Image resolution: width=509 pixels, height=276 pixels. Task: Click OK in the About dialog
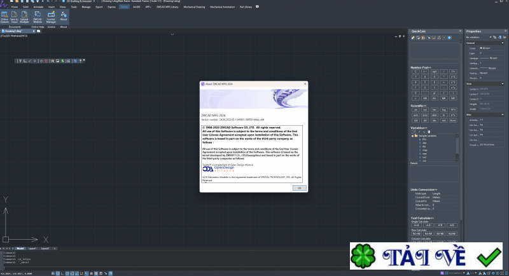pyautogui.click(x=298, y=188)
